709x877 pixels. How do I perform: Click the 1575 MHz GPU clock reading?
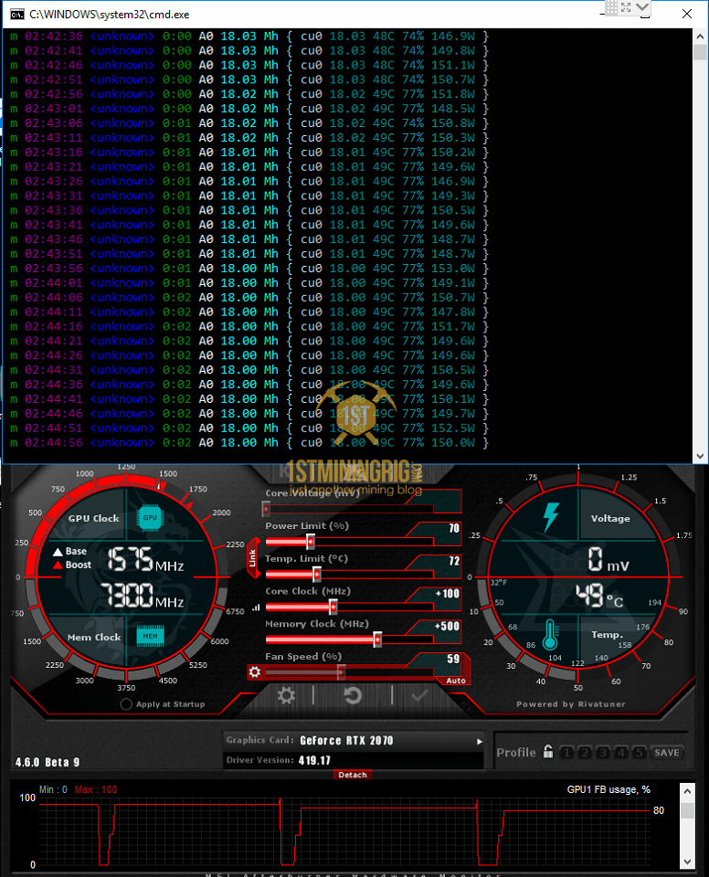145,559
